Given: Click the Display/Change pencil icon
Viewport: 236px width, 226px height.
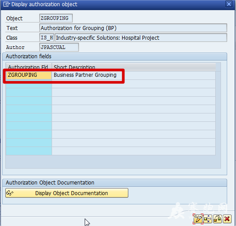Looking at the screenshot, I should [x=198, y=219].
